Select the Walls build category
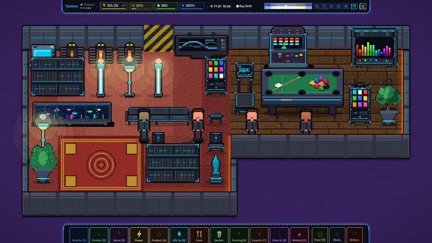The image size is (432, 243). [337, 235]
